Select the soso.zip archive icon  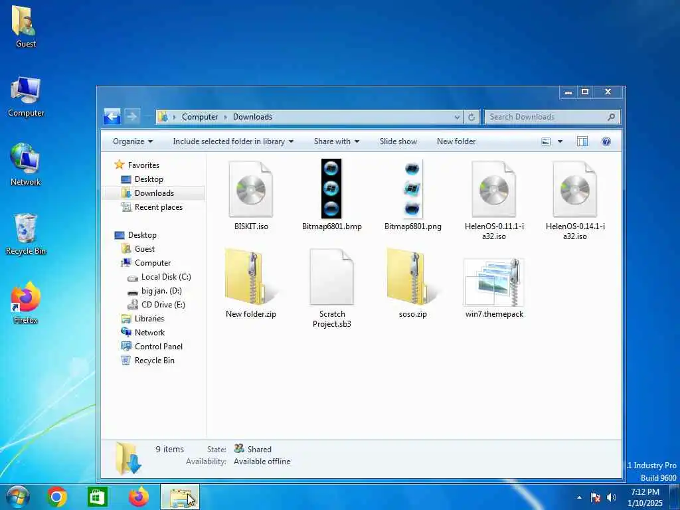(412, 277)
